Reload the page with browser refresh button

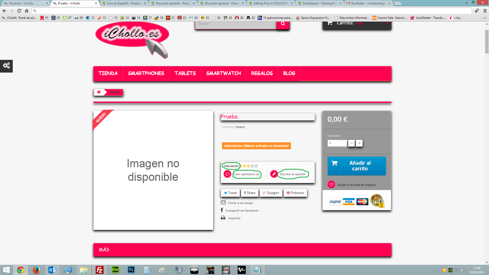(19, 11)
